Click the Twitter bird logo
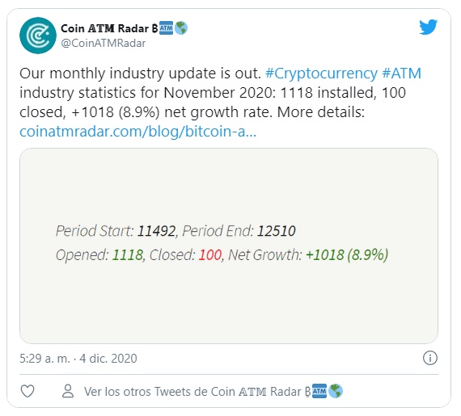461x416 pixels. tap(428, 27)
